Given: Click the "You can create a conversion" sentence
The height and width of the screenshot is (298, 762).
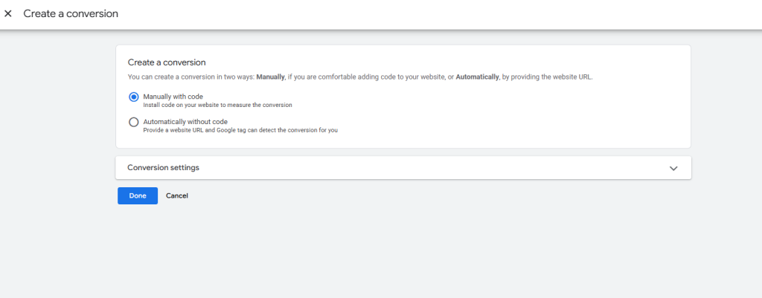Looking at the screenshot, I should 186,77.
